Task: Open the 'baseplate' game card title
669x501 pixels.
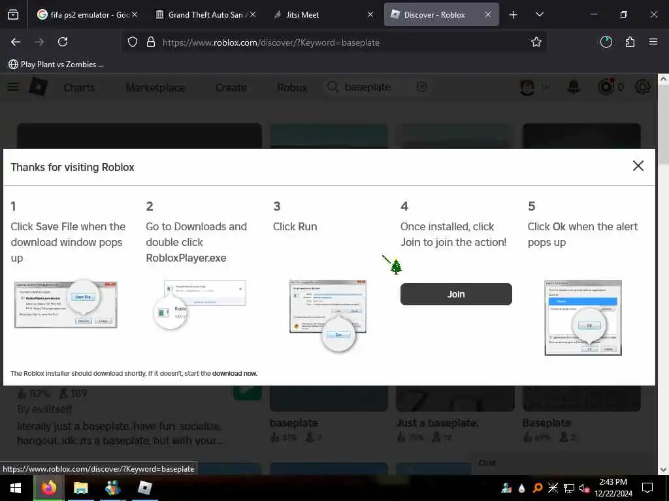Action: click(x=294, y=423)
